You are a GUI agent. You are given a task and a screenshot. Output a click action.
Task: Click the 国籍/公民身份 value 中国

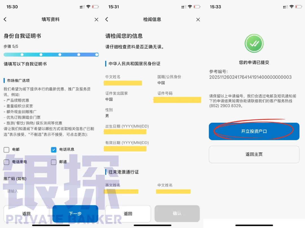tap(161, 83)
